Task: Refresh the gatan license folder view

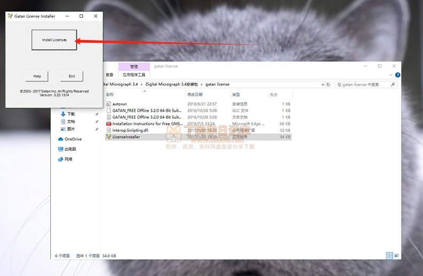Action: coord(328,85)
